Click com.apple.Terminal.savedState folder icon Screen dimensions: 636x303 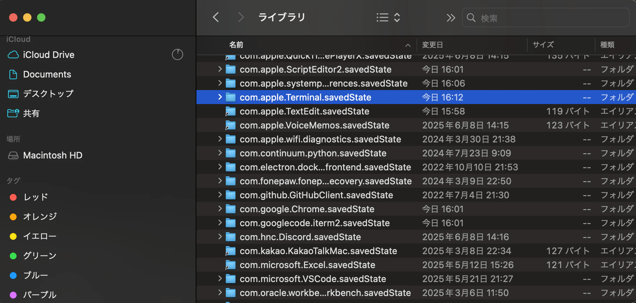(231, 97)
